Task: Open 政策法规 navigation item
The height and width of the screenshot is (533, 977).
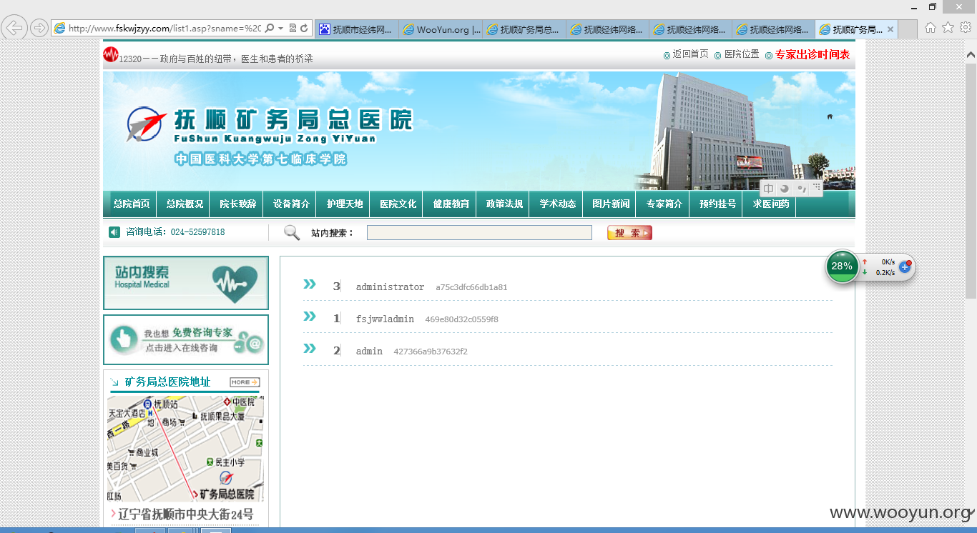Action: point(504,204)
